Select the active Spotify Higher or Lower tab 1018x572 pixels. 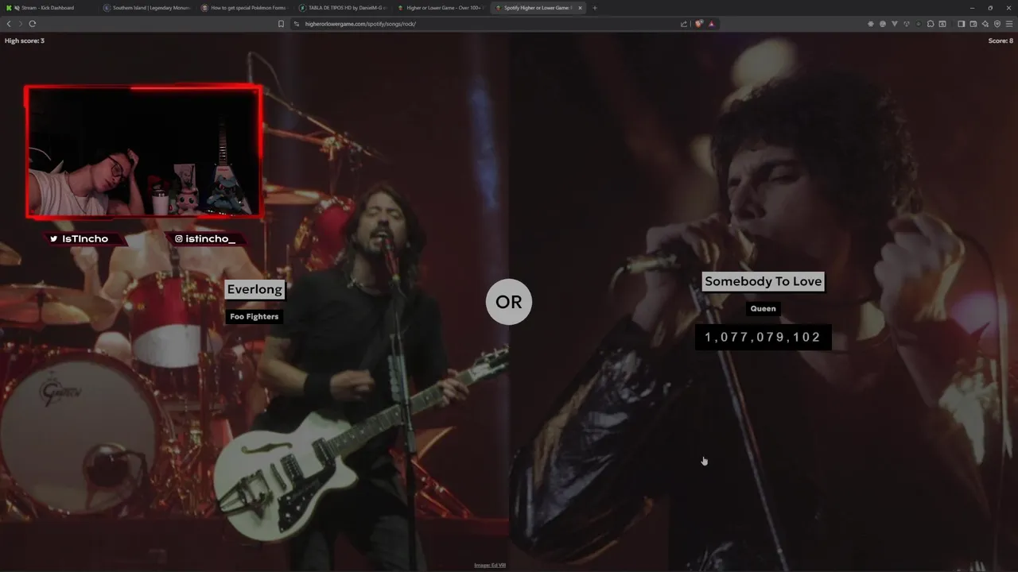538,8
